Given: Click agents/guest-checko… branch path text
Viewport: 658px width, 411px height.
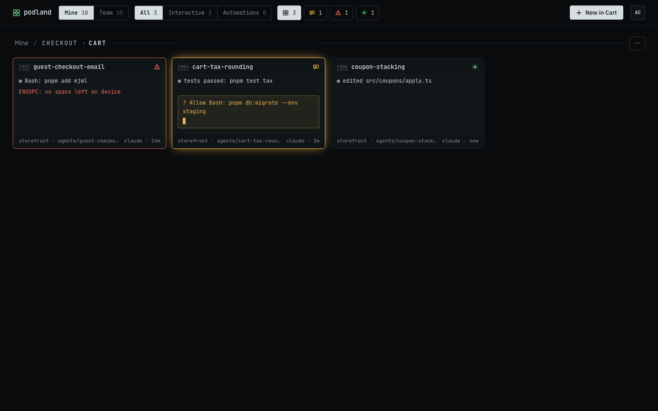Looking at the screenshot, I should 88,141.
